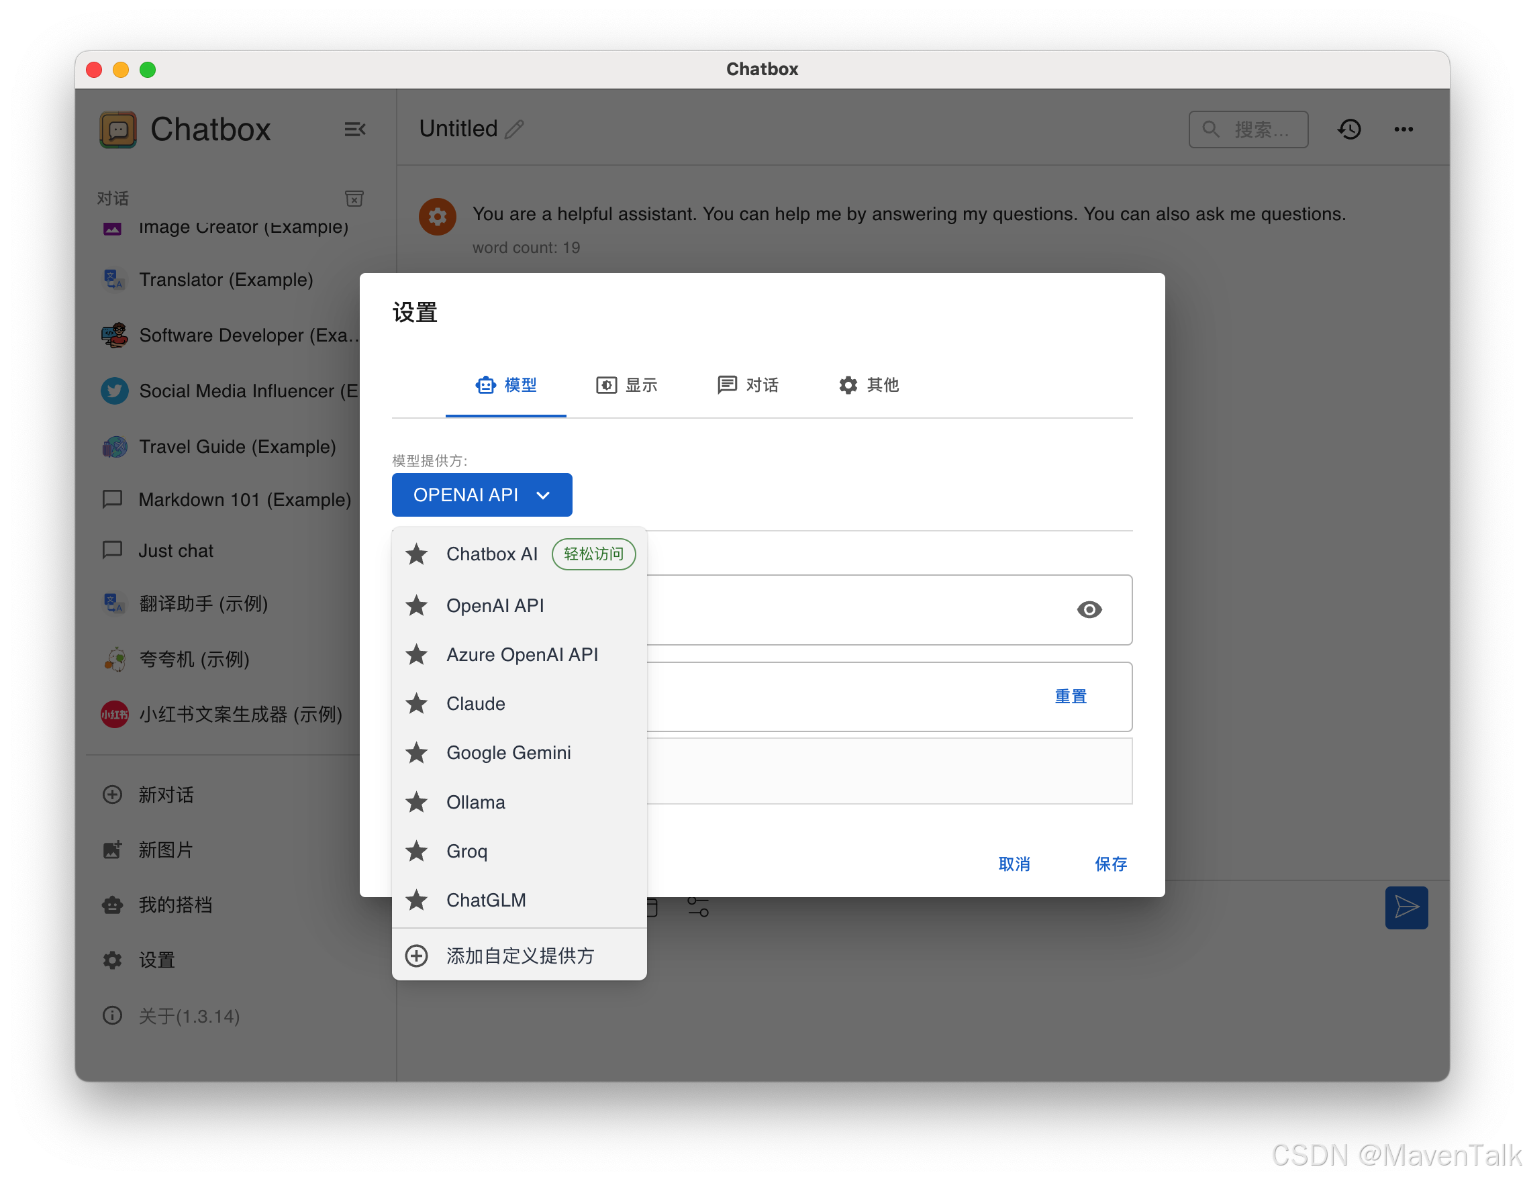This screenshot has width=1525, height=1181.
Task: Open the sliders settings icon below dialog
Action: (x=697, y=907)
